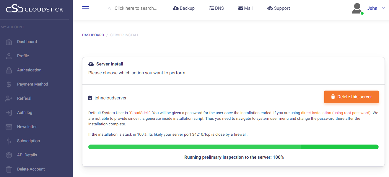Open the user avatar profile menu
Viewport: 389px width, 177px height.
357,8
